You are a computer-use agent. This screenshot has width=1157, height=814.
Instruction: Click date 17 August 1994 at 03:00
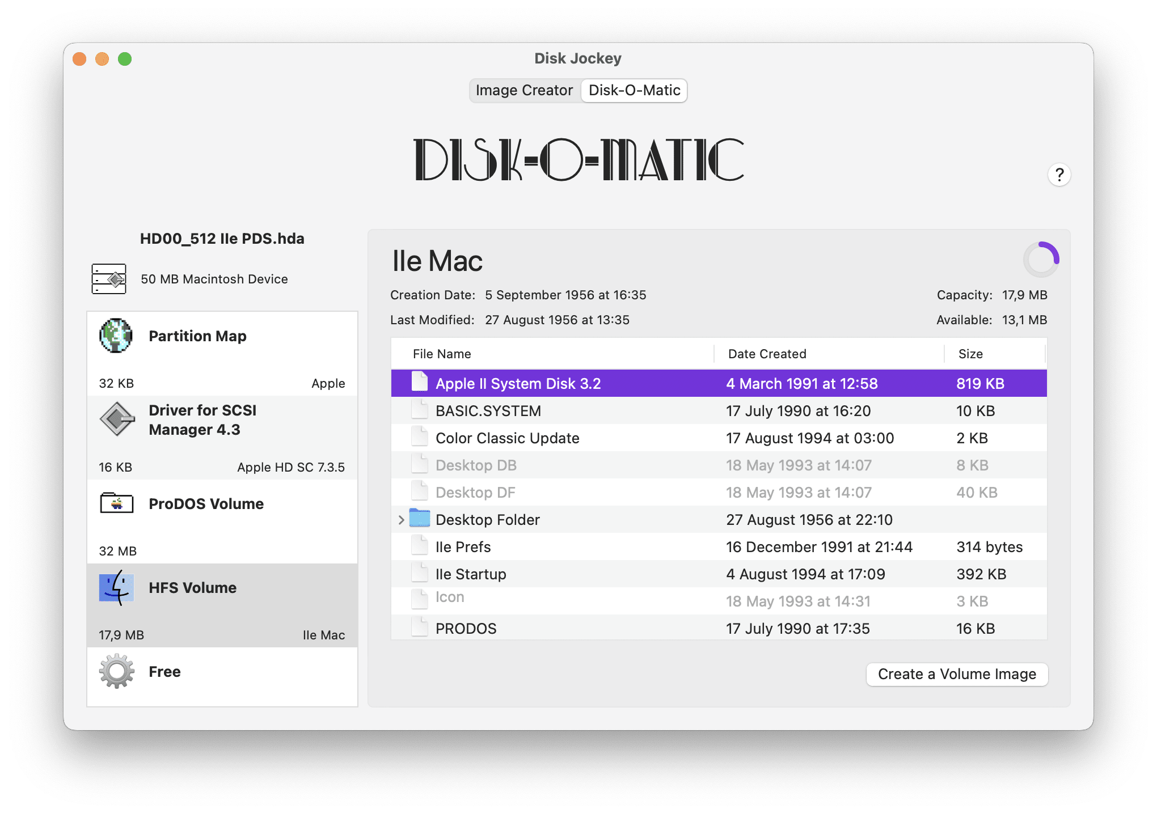click(x=810, y=438)
